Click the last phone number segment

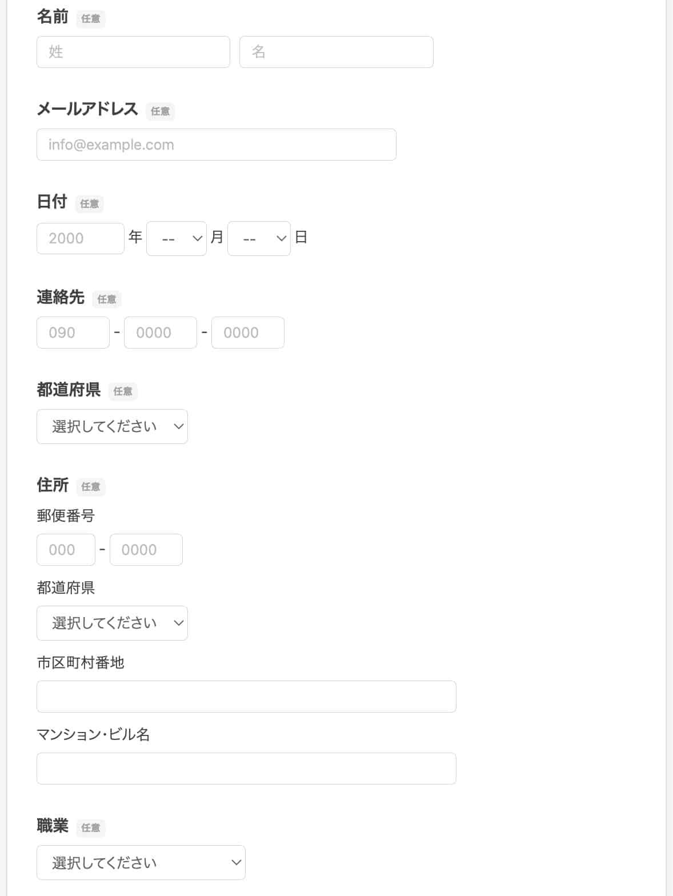coord(247,332)
